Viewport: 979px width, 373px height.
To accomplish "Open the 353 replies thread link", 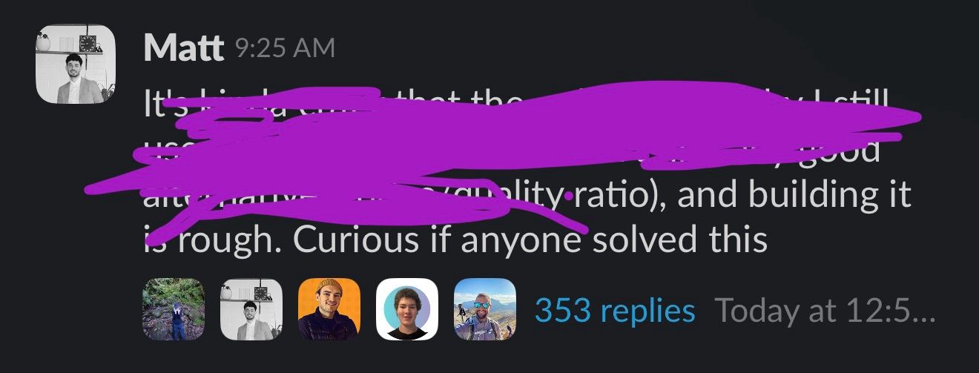I will click(x=615, y=311).
